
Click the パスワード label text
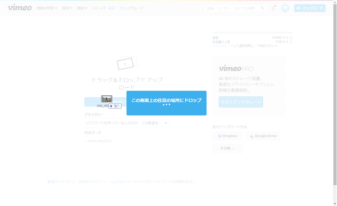tap(93, 132)
